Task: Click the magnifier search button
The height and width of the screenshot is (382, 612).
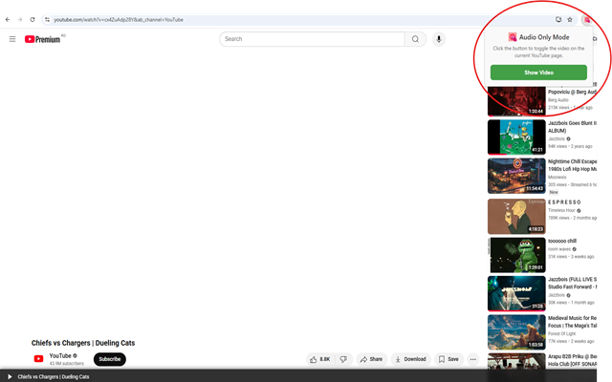Action: point(415,39)
